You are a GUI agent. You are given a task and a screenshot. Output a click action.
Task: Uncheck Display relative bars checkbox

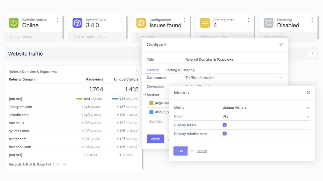point(224,134)
